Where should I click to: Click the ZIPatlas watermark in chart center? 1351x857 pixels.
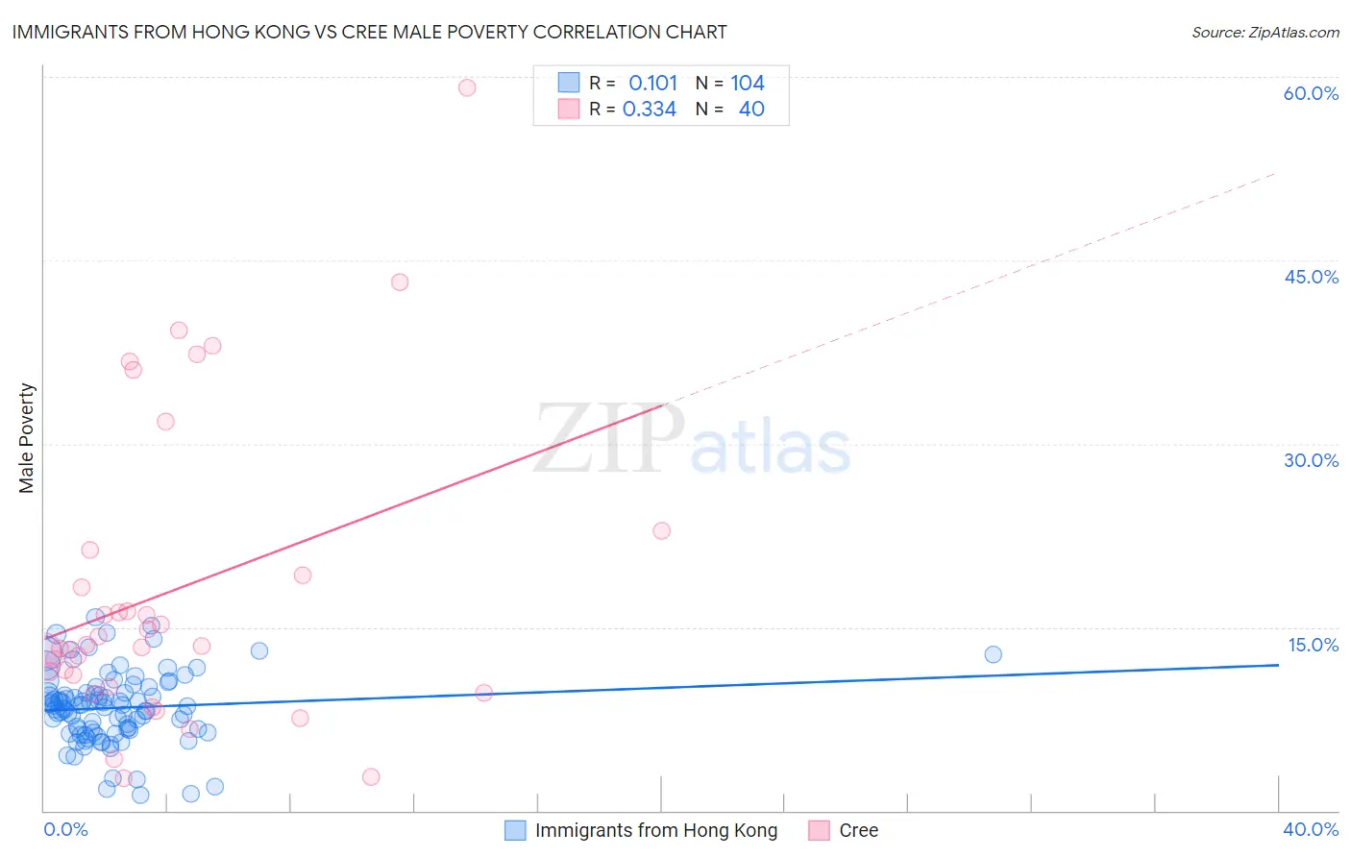[692, 438]
